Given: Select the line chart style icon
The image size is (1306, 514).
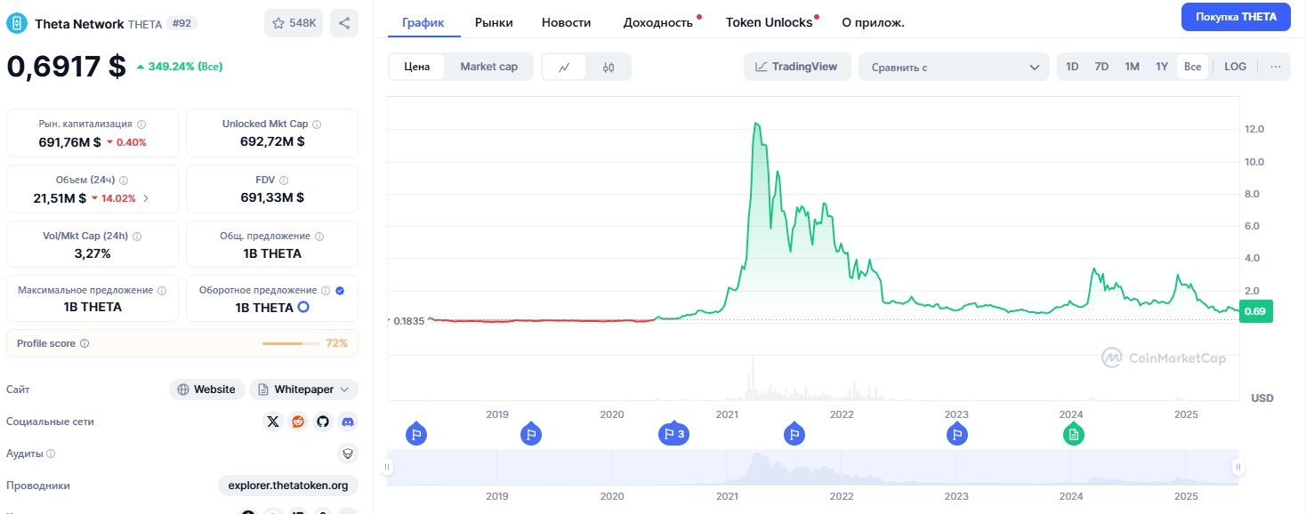Looking at the screenshot, I should (565, 67).
